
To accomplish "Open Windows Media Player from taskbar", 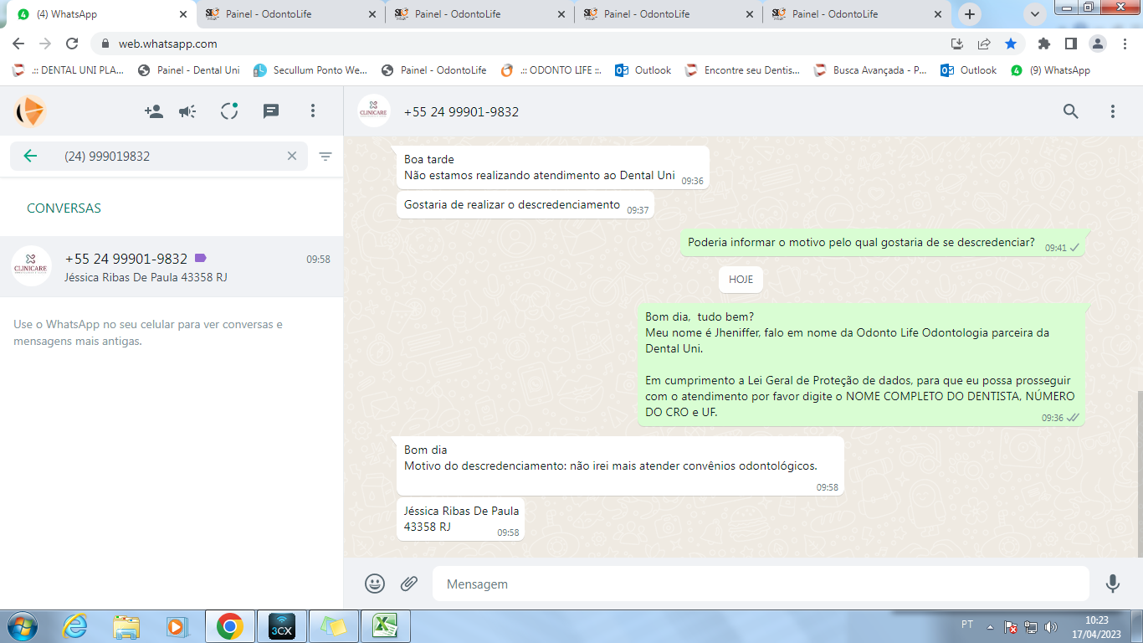I will (x=177, y=626).
